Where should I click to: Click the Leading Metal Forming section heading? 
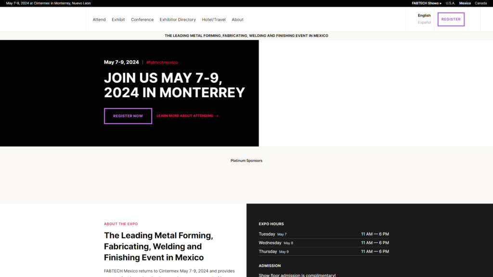(x=158, y=247)
